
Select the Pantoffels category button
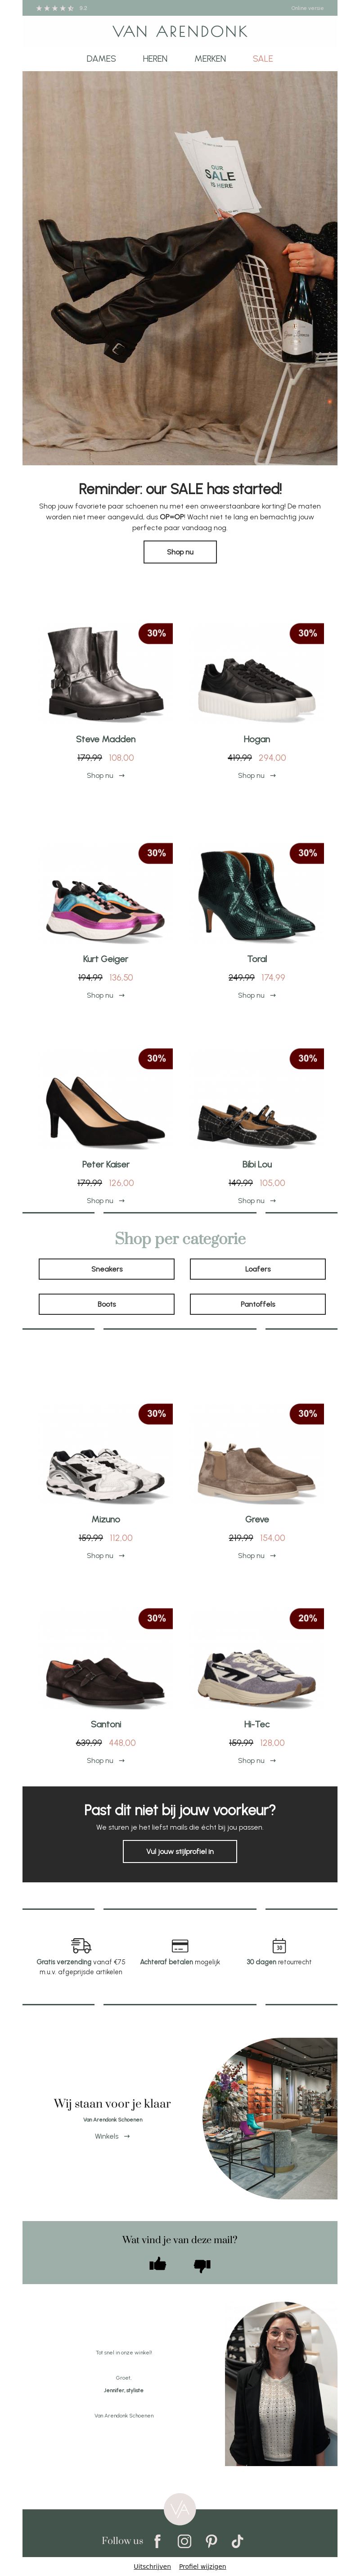click(x=258, y=1304)
